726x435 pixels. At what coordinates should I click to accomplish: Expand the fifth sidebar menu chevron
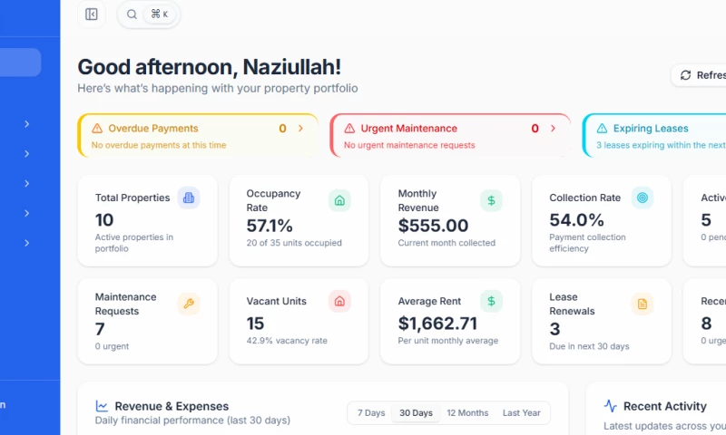27,243
